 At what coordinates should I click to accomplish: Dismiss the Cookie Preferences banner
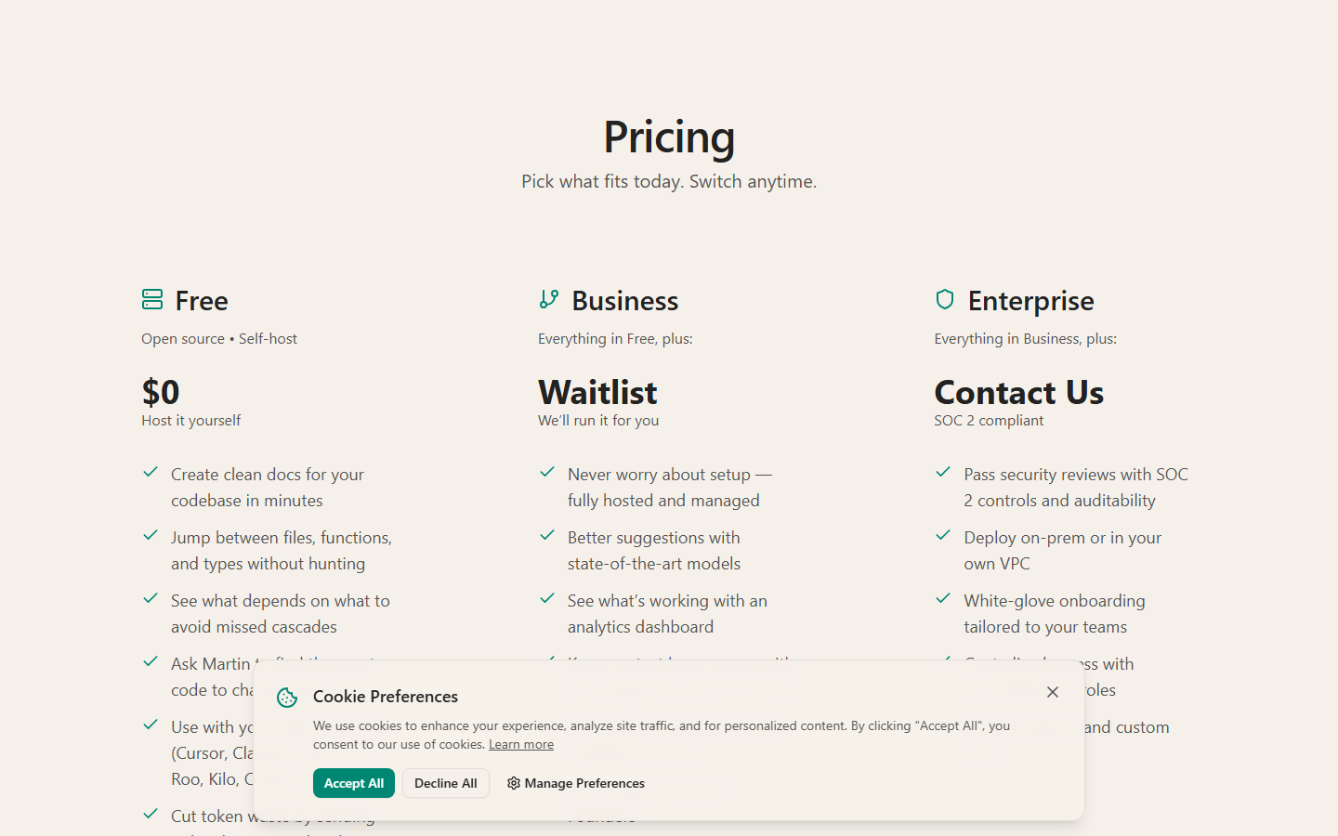tap(1052, 692)
